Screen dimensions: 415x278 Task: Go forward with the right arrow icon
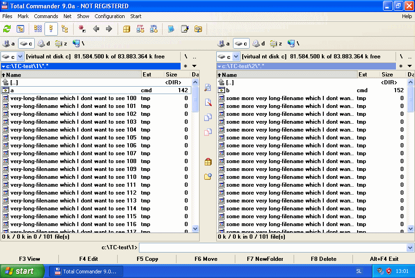coord(109,29)
